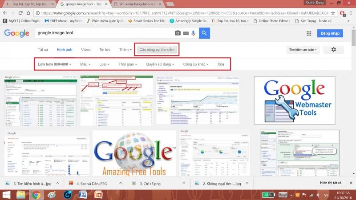The width and height of the screenshot is (356, 200).
Task: Open options for 5. Tìm kiếm hình download
Action: coord(58,183)
